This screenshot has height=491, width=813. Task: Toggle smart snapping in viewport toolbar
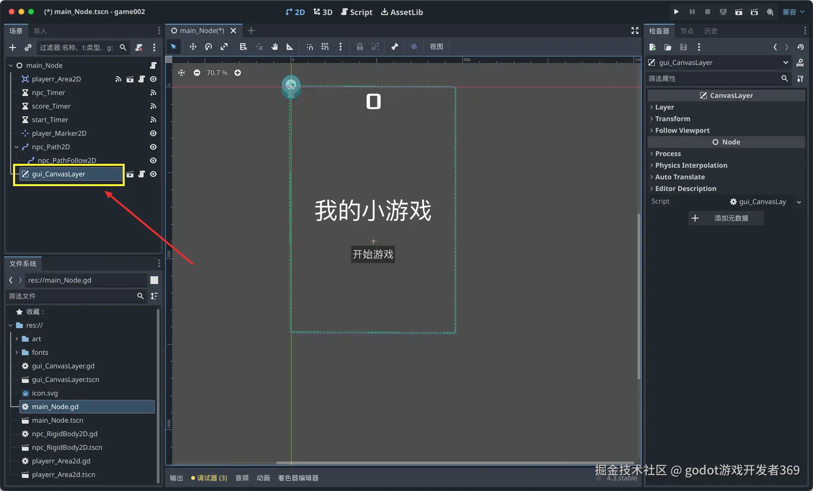tap(309, 47)
